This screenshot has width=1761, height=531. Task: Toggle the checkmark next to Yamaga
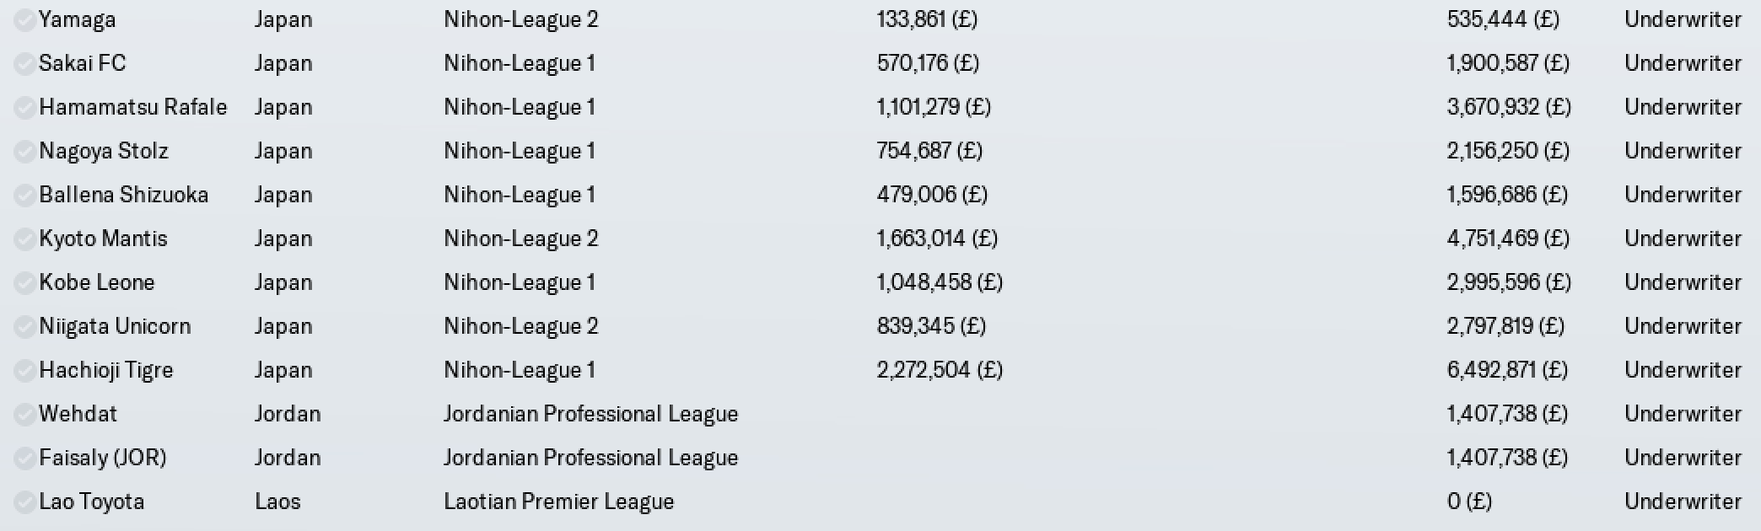coord(25,19)
